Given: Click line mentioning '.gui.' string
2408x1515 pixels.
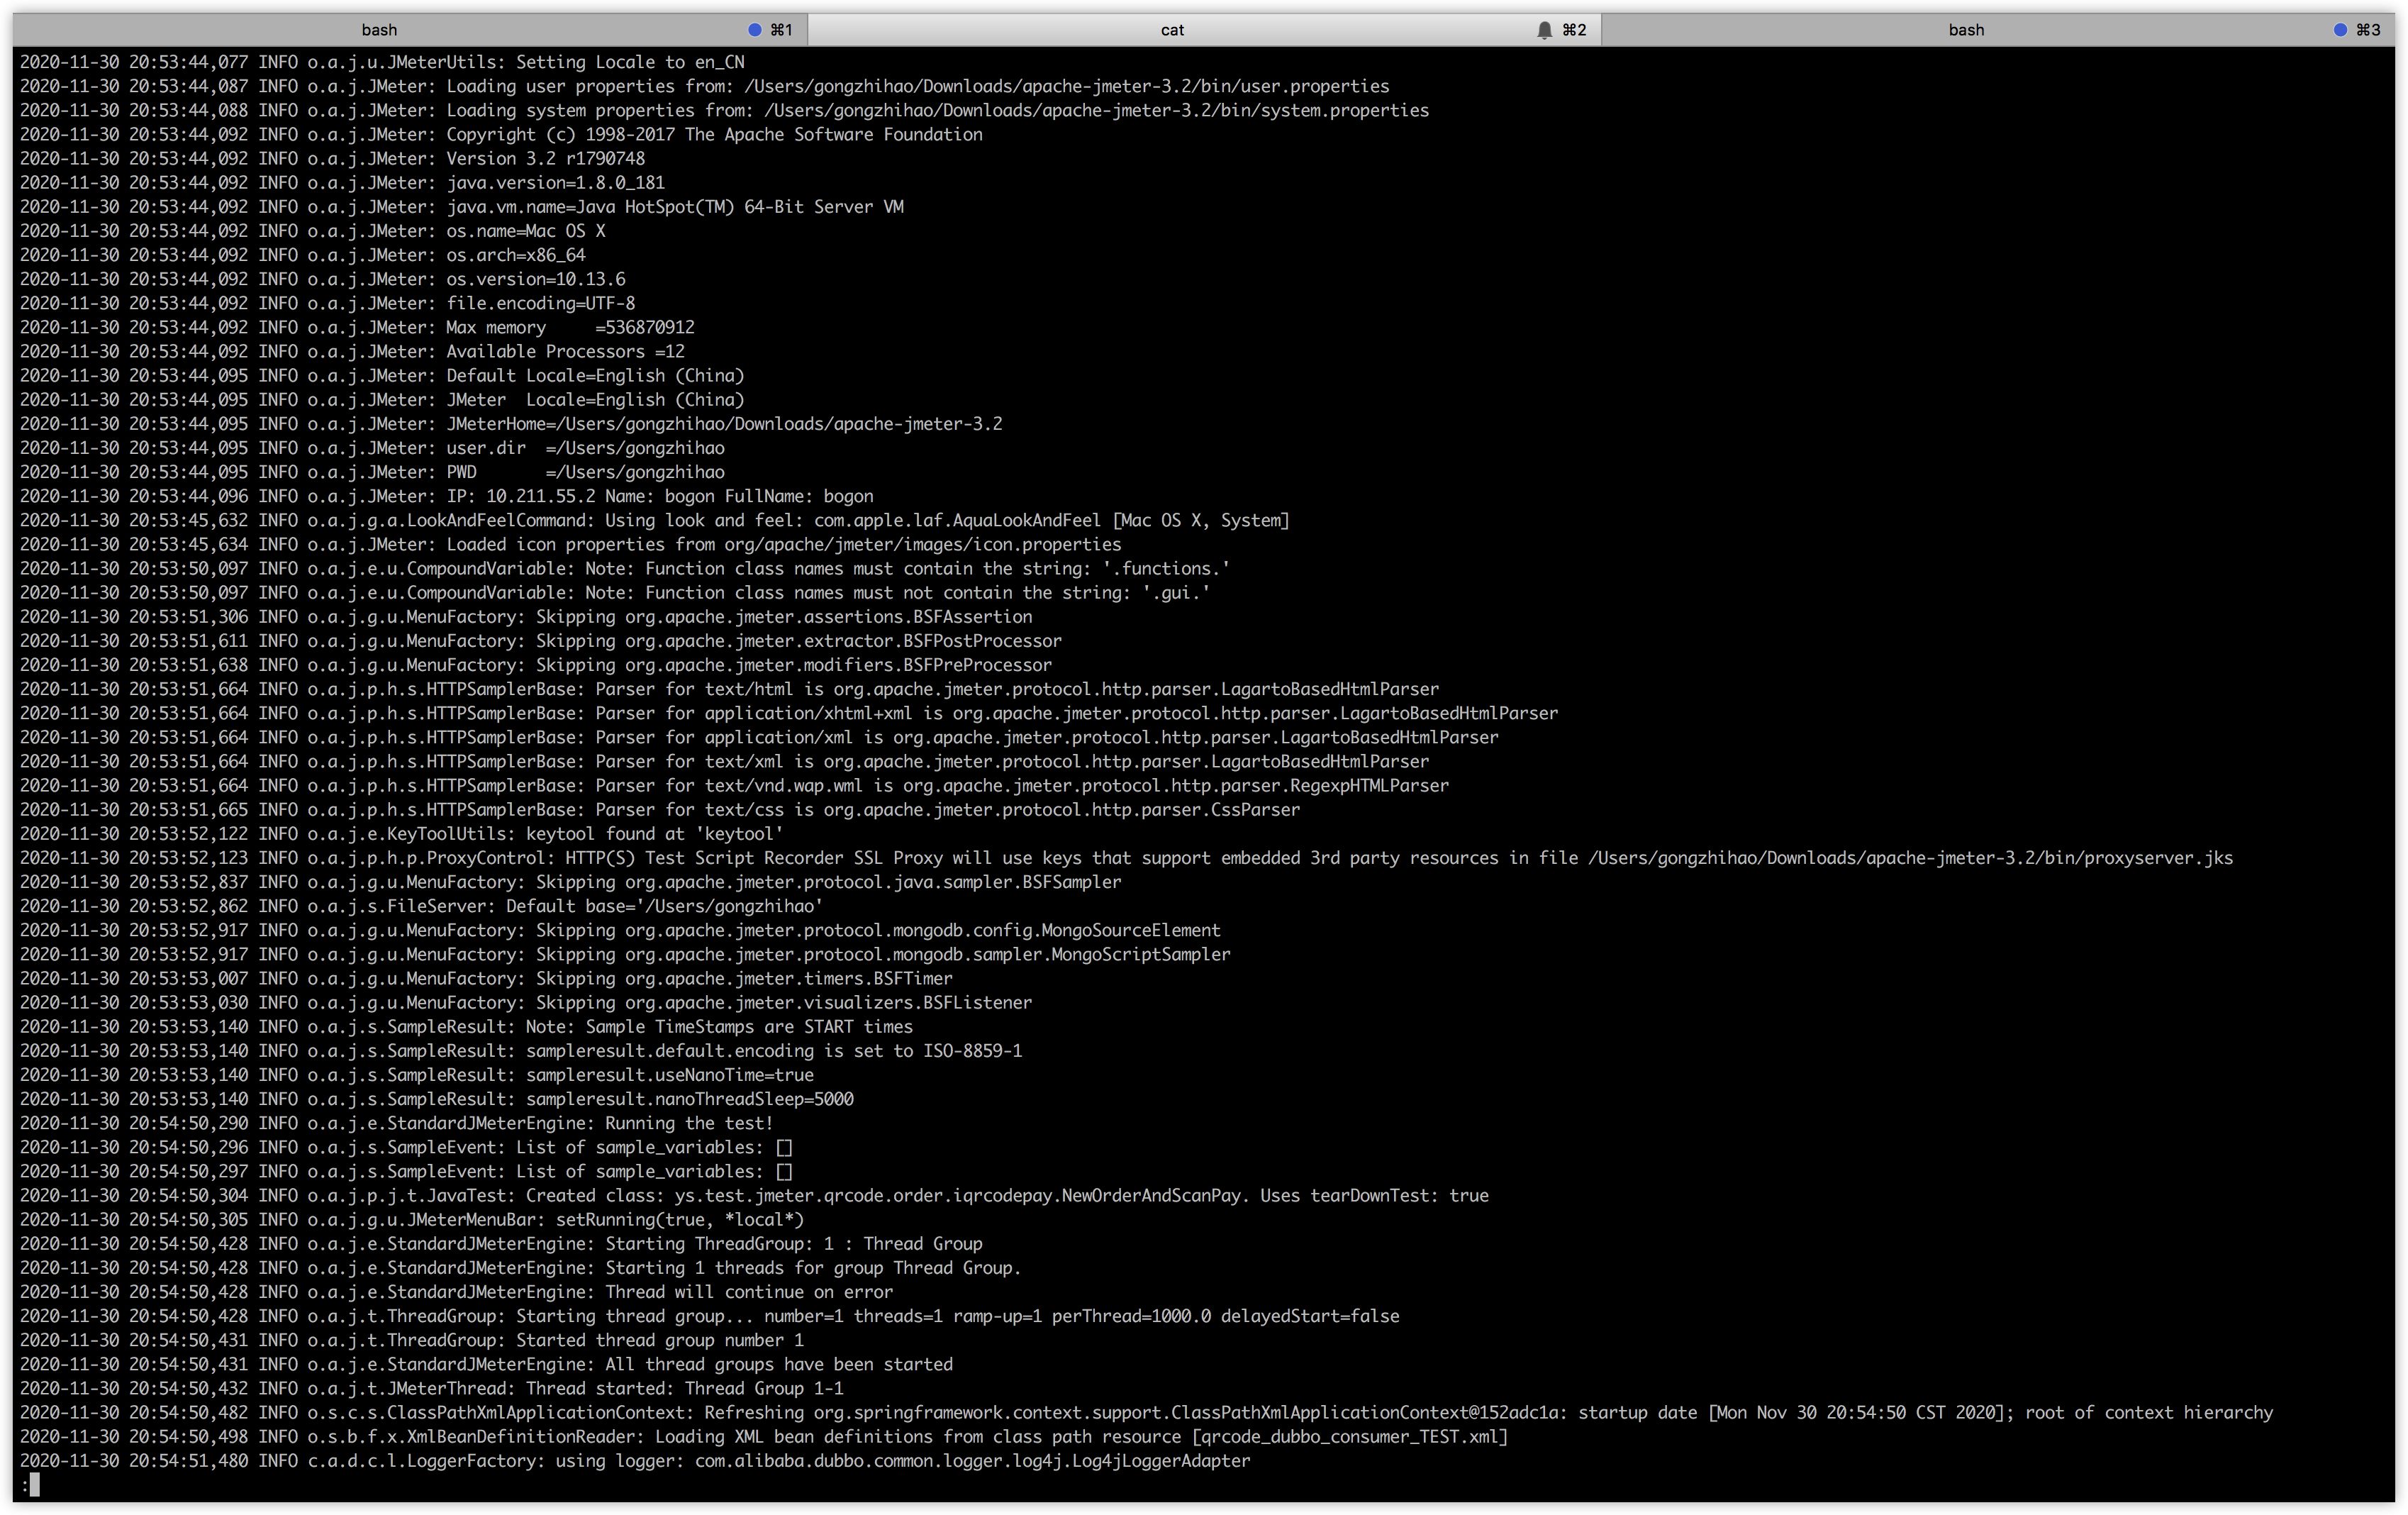Looking at the screenshot, I should (615, 592).
